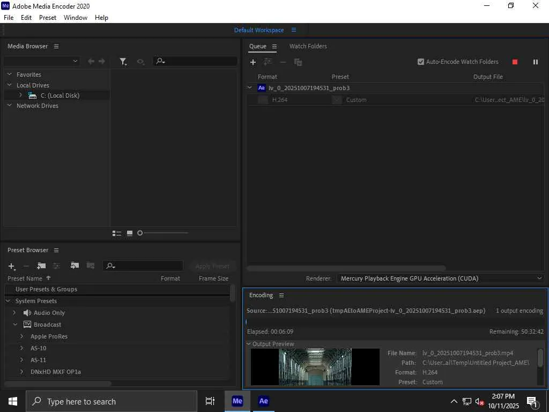The height and width of the screenshot is (412, 549).
Task: Click Create New Preset plus icon
Action: point(12,266)
